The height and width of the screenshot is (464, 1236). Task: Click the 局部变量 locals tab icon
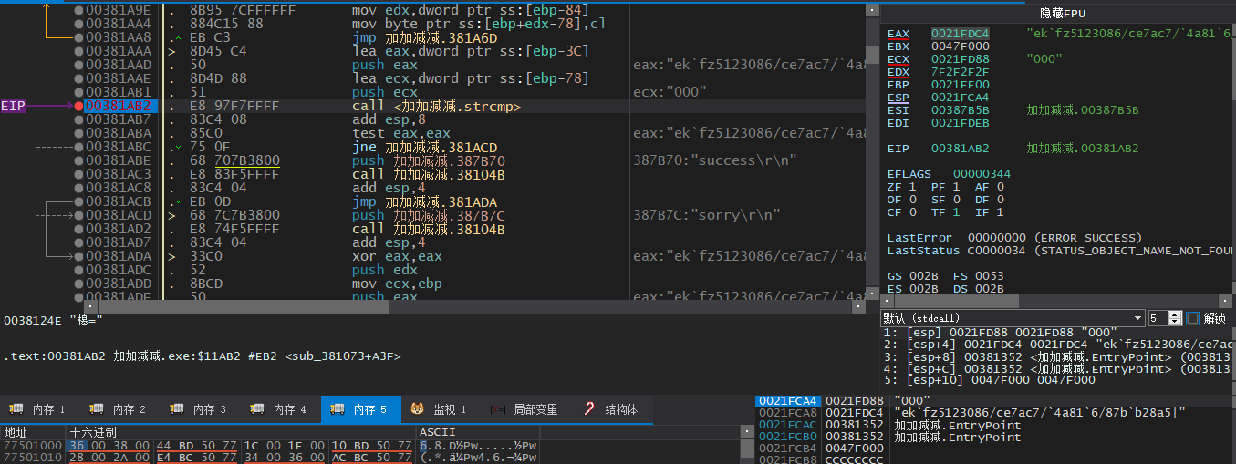pos(497,409)
